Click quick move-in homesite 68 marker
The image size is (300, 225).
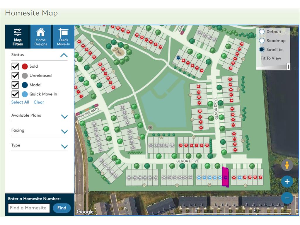point(199,178)
